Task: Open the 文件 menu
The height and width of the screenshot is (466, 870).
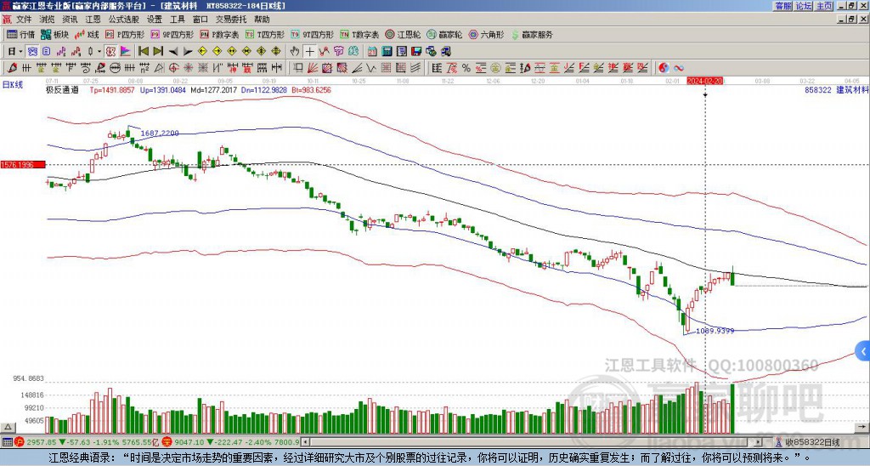Action: coord(24,20)
